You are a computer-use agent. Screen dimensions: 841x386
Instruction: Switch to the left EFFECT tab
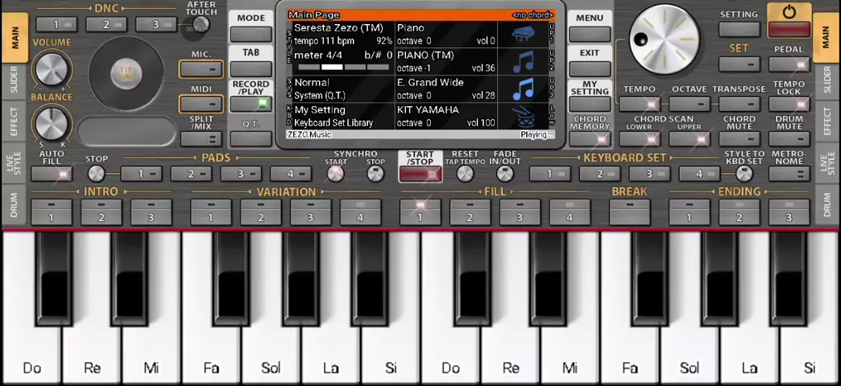point(14,121)
